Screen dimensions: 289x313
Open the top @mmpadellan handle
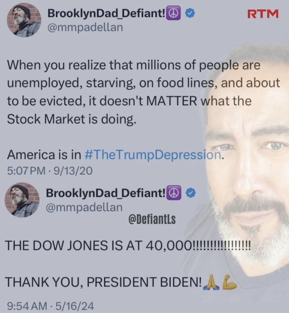click(x=85, y=28)
